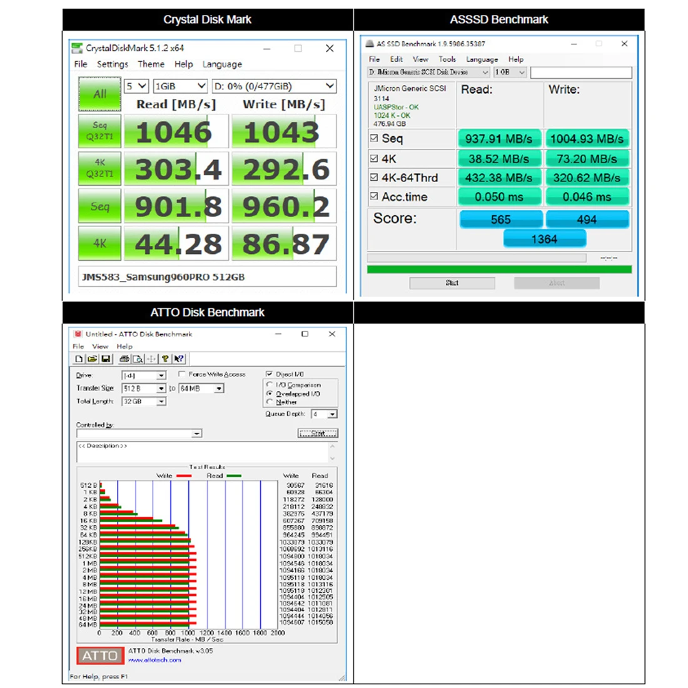The height and width of the screenshot is (688, 688).
Task: Open the 64 MB transfer size dropdown
Action: point(201,388)
